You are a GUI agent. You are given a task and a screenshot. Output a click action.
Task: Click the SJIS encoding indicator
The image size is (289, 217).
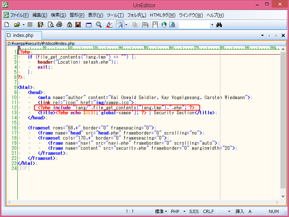[194, 211]
